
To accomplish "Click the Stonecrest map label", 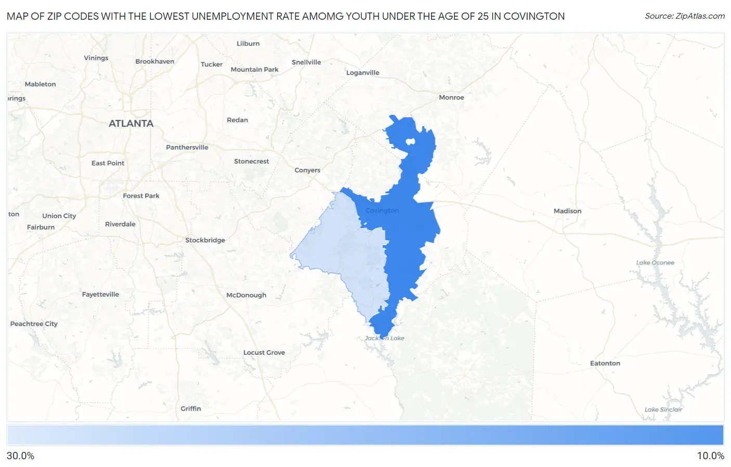I will coord(252,162).
